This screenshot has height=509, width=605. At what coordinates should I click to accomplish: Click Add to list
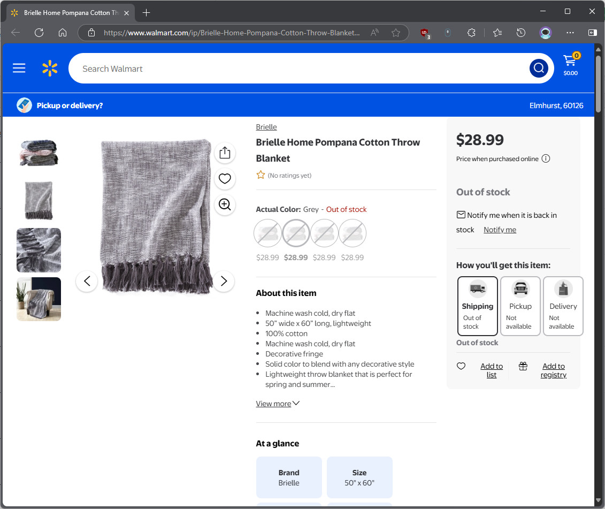tap(492, 370)
